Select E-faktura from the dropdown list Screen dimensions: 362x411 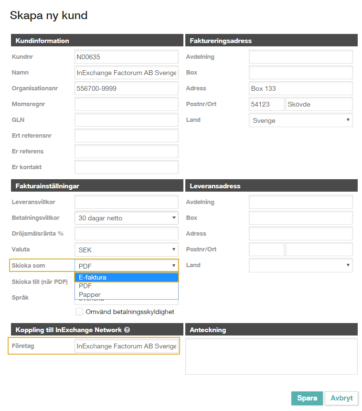[126, 277]
